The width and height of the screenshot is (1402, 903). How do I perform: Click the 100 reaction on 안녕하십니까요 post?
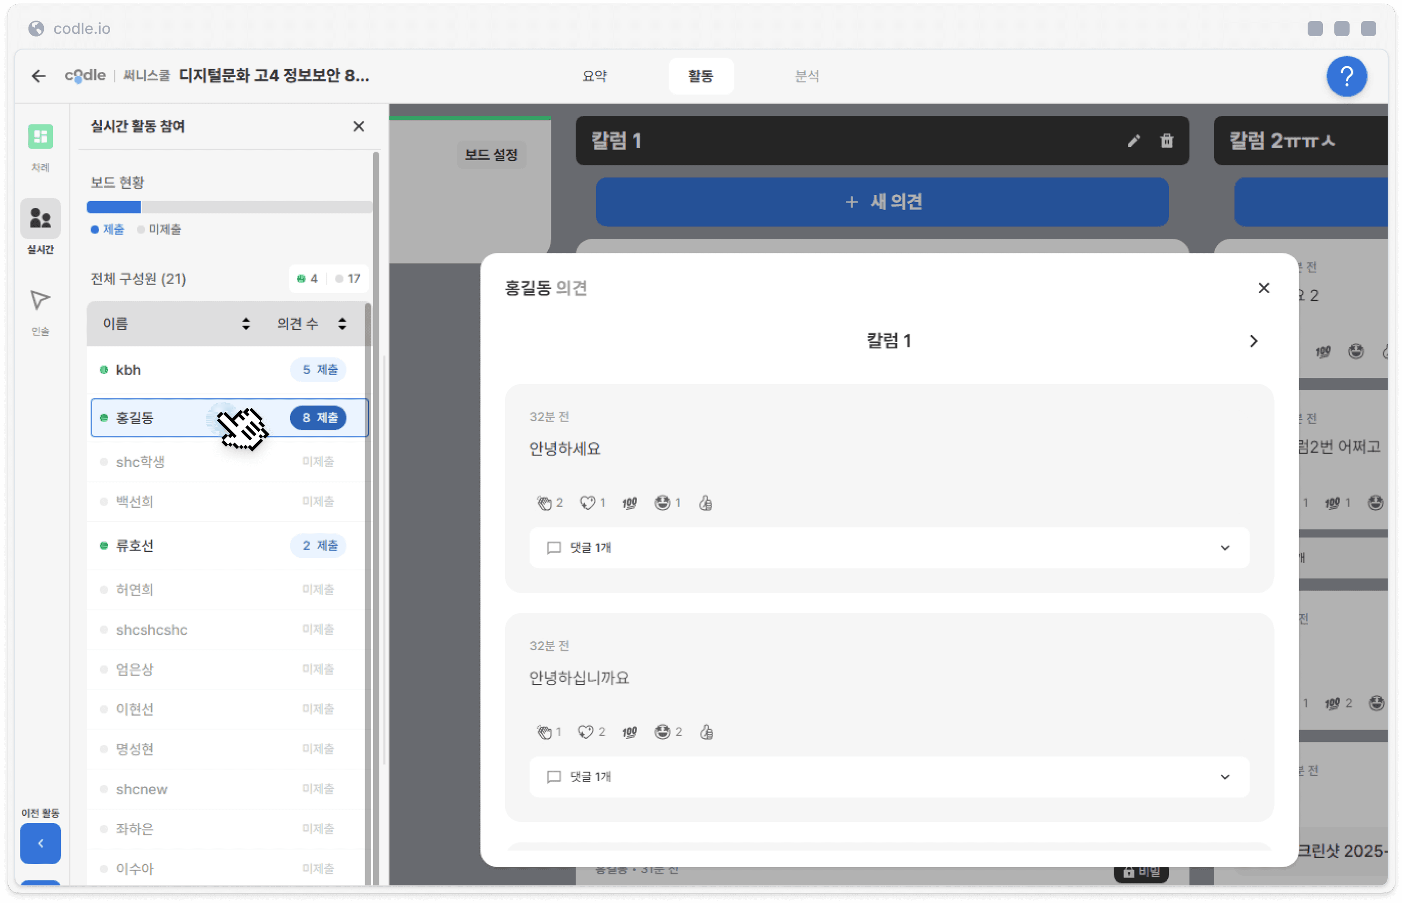click(629, 732)
